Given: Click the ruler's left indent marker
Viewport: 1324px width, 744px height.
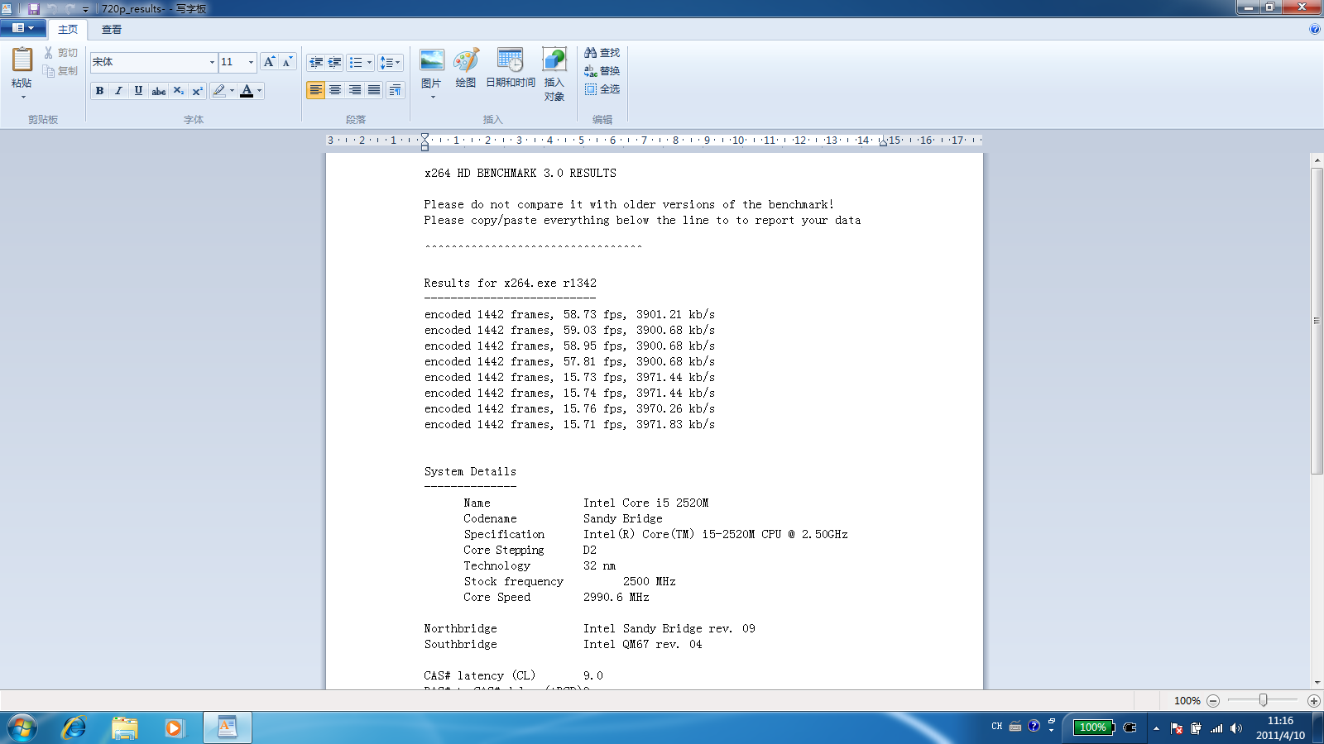Looking at the screenshot, I should click(x=425, y=146).
